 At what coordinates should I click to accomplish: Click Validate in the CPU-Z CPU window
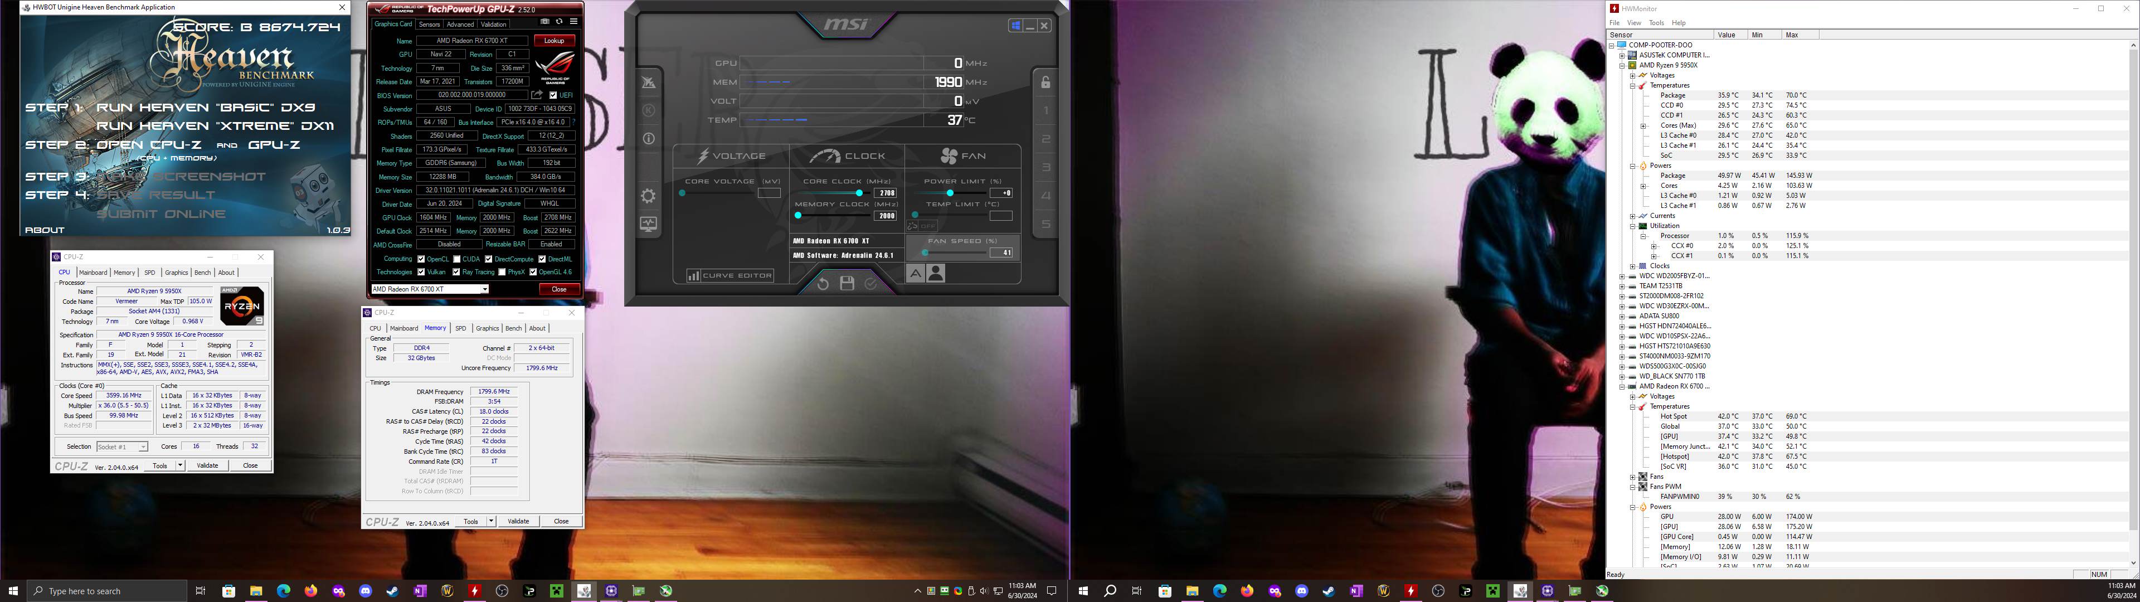point(207,465)
